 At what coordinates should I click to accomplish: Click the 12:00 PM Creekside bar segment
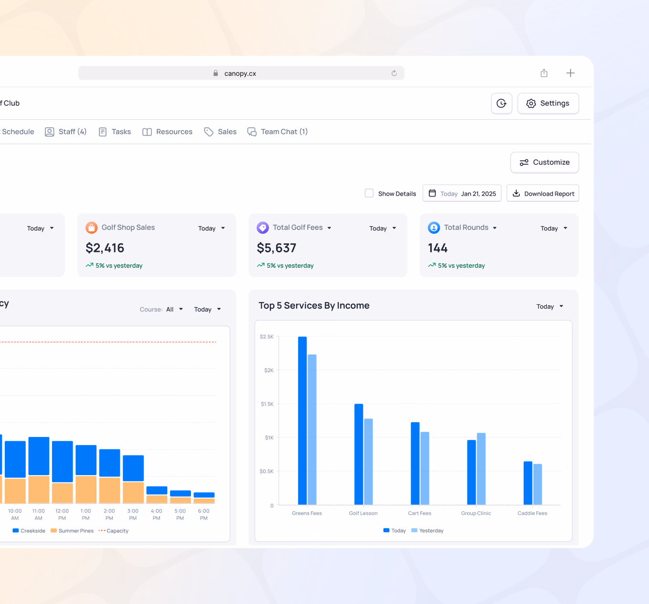[x=63, y=461]
